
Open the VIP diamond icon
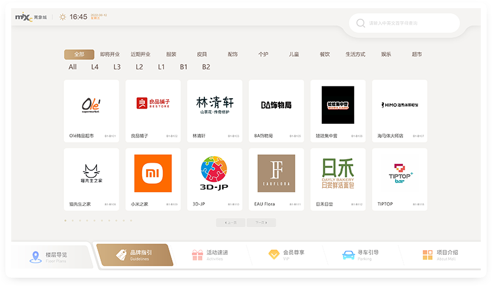(x=274, y=255)
